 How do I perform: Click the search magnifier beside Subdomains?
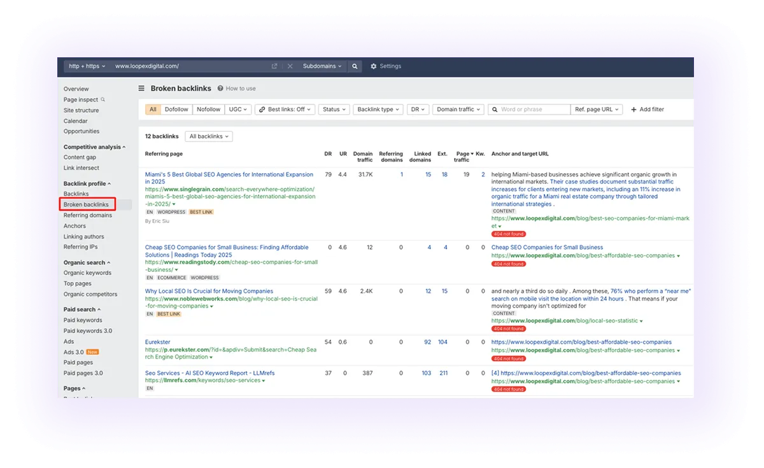(355, 66)
